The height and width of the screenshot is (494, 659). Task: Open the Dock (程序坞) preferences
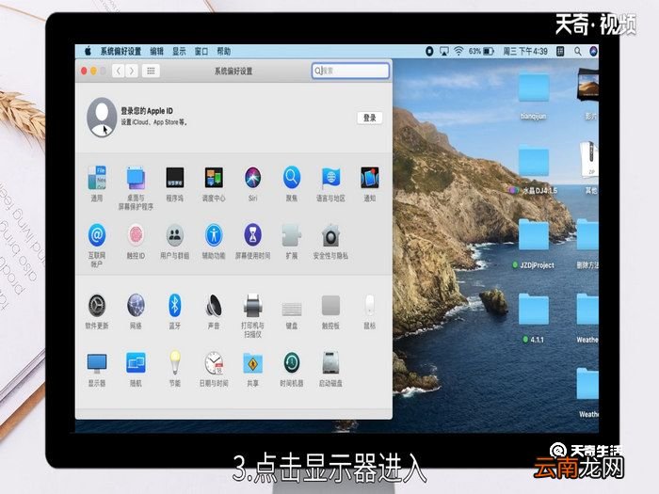click(x=175, y=178)
